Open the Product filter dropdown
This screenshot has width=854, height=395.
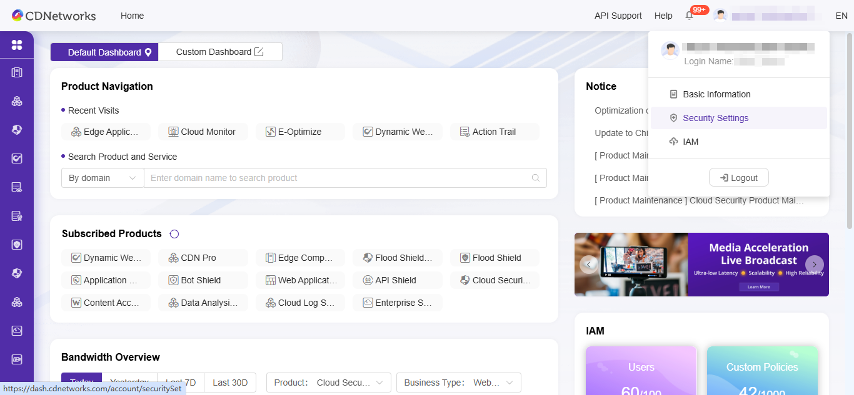[329, 383]
